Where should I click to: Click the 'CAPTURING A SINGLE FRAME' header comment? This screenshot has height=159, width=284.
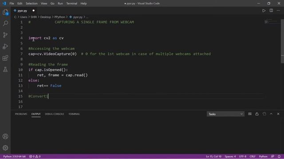pos(95,22)
